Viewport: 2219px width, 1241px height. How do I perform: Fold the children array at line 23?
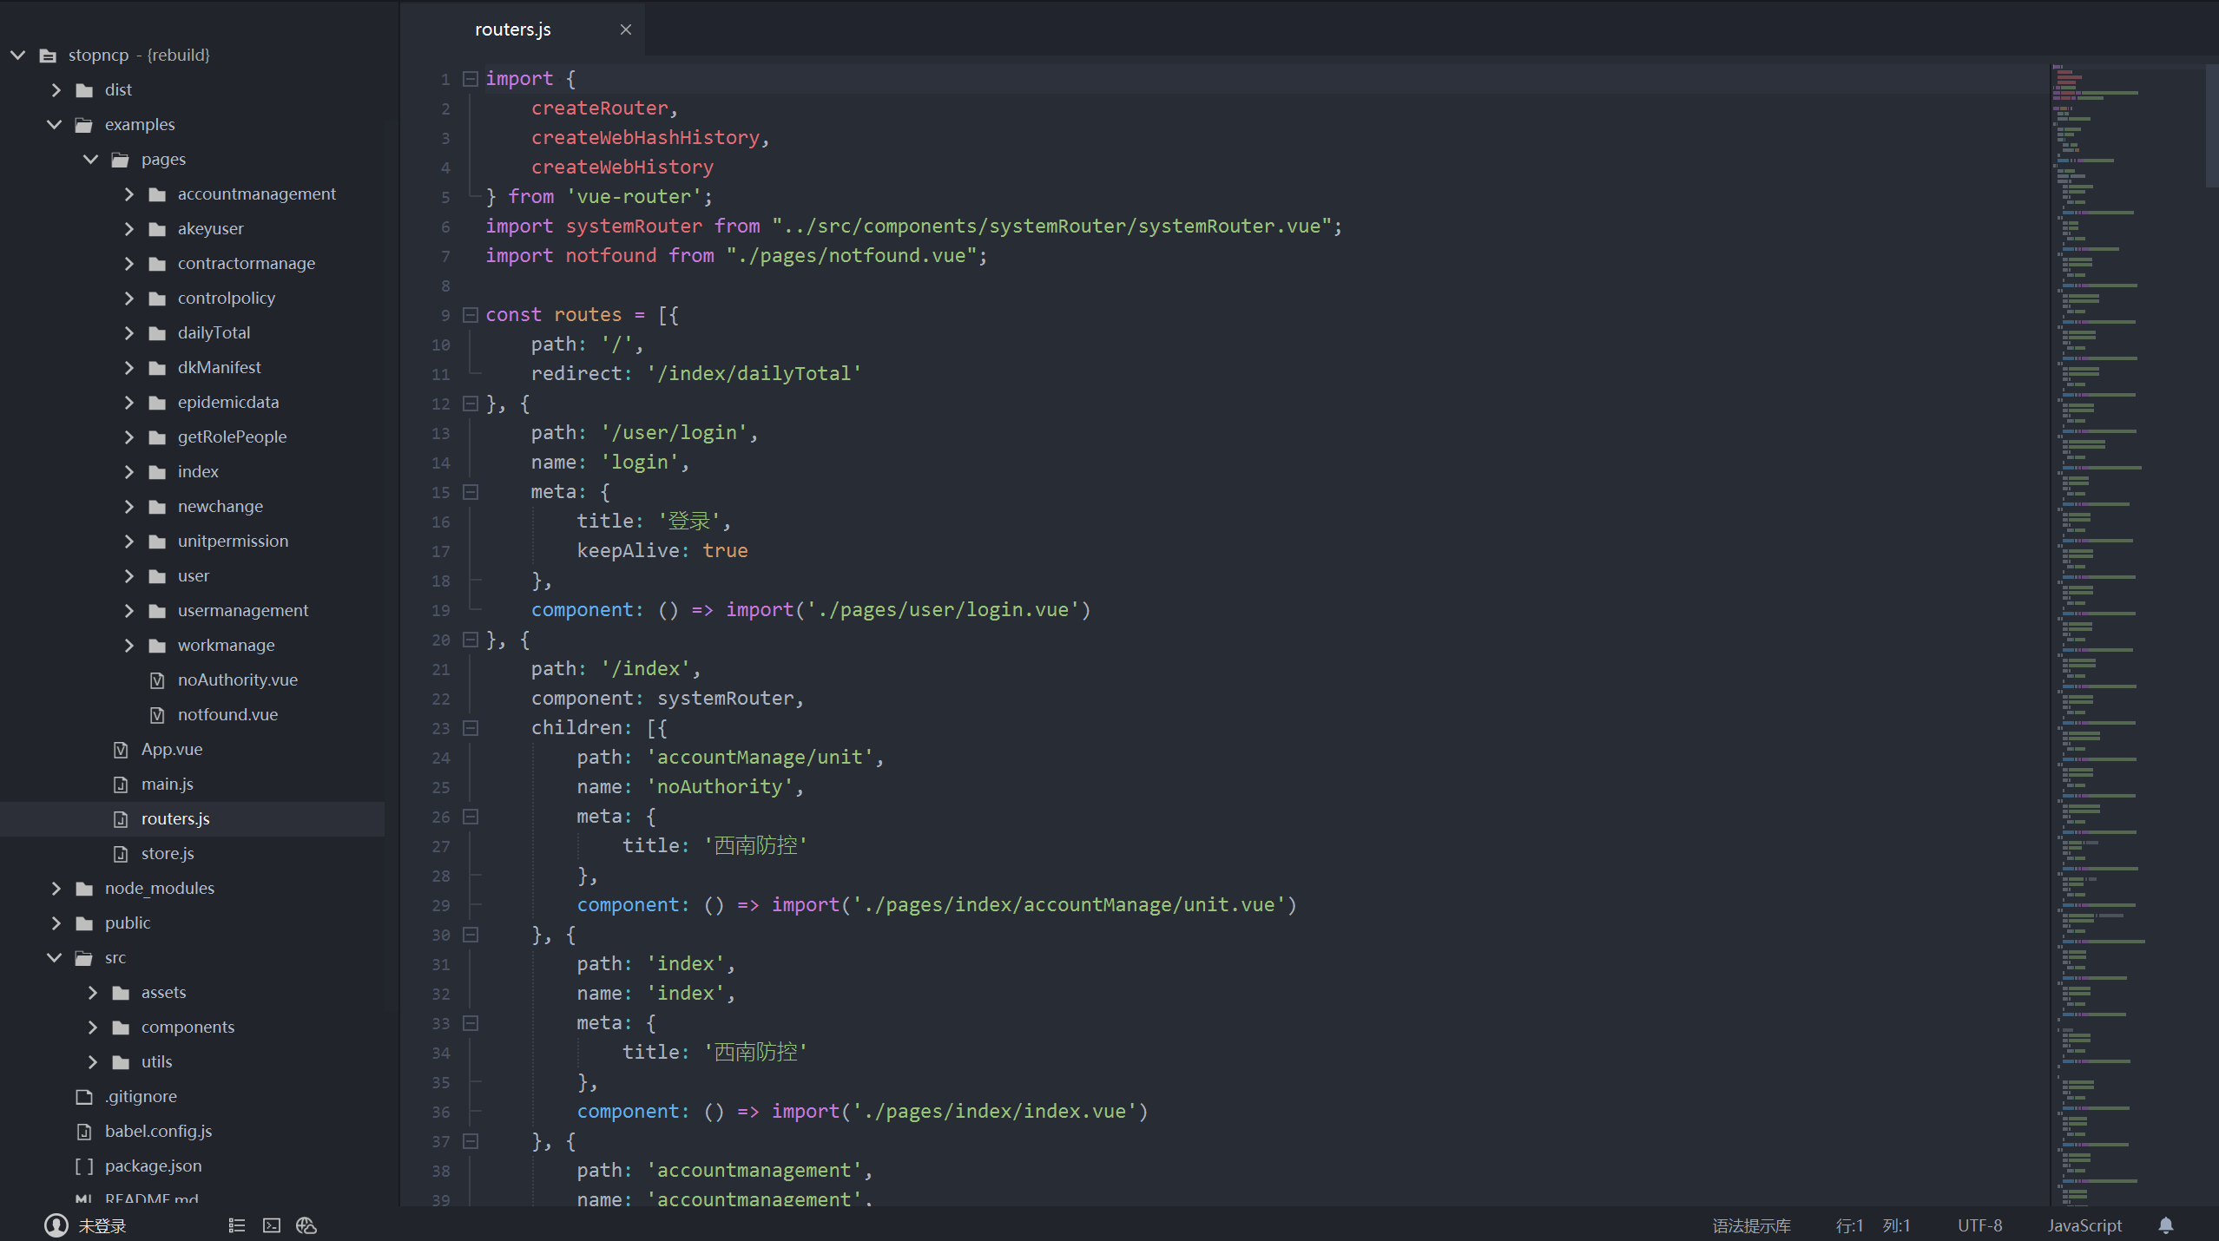[471, 728]
